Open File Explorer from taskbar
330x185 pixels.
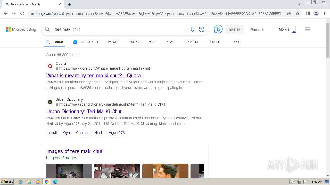[29, 182]
